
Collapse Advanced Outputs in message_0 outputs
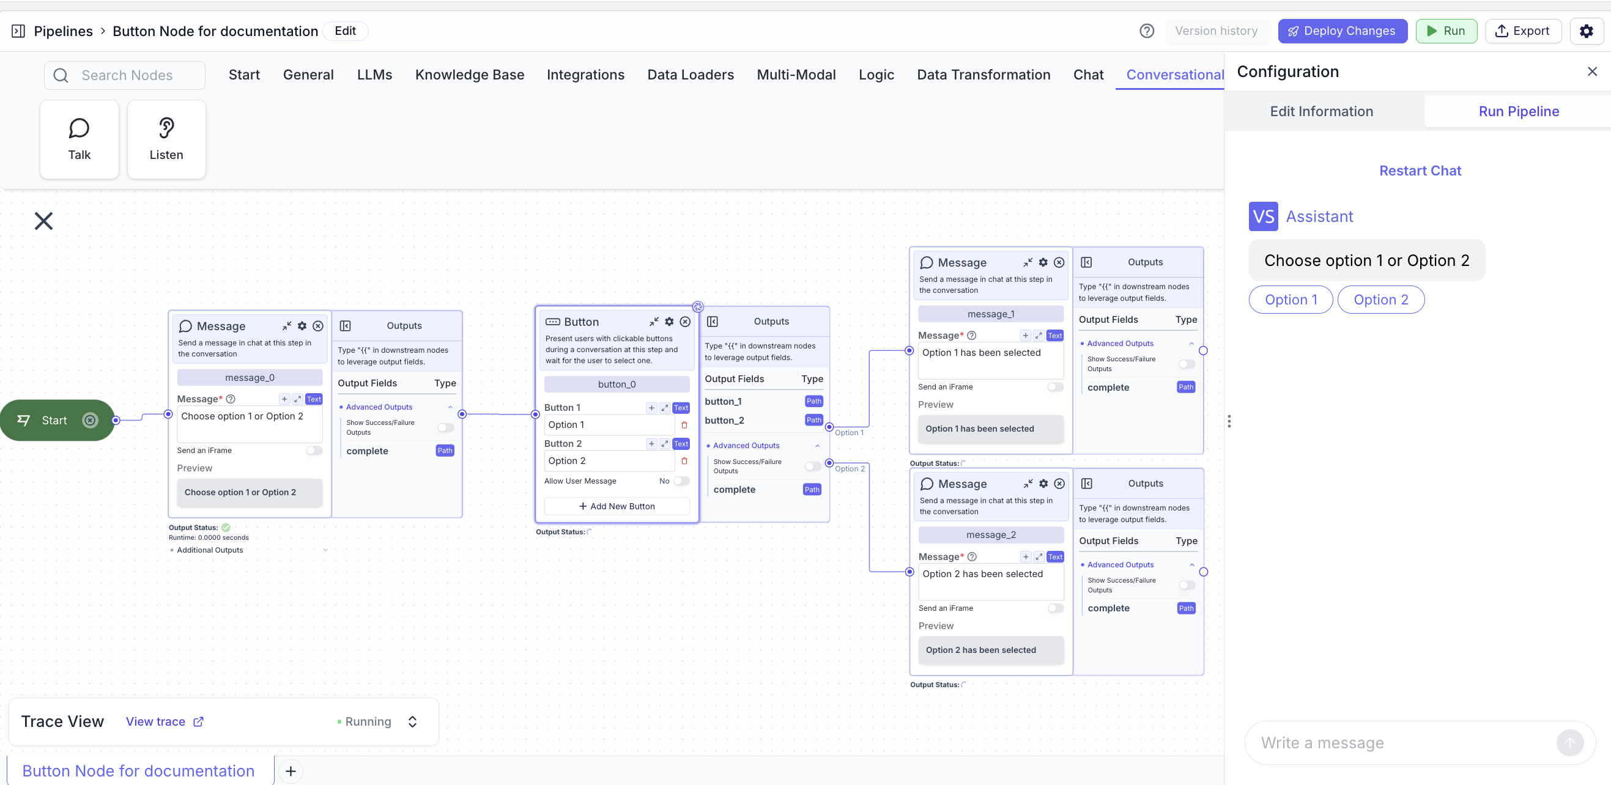(450, 408)
